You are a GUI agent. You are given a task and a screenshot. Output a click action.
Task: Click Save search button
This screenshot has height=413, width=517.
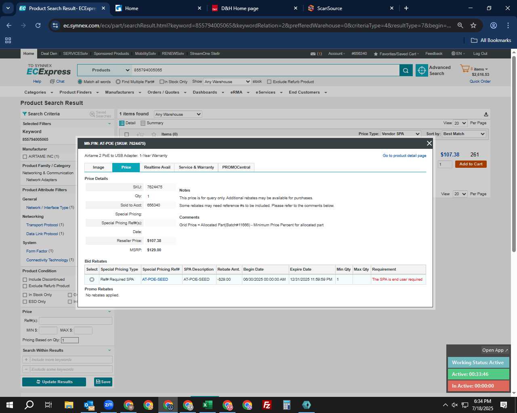[x=103, y=382]
